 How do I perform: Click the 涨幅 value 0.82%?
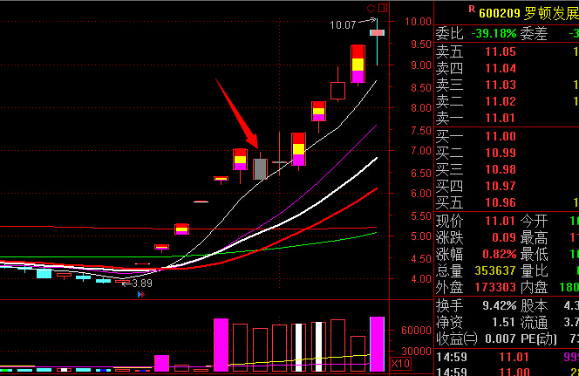[500, 254]
